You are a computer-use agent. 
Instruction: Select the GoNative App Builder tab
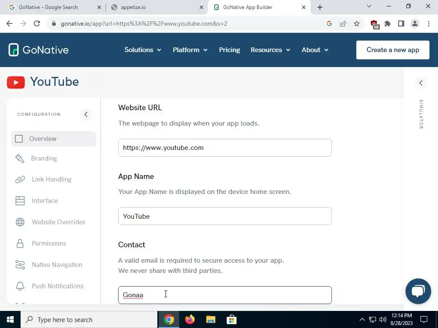point(248,7)
